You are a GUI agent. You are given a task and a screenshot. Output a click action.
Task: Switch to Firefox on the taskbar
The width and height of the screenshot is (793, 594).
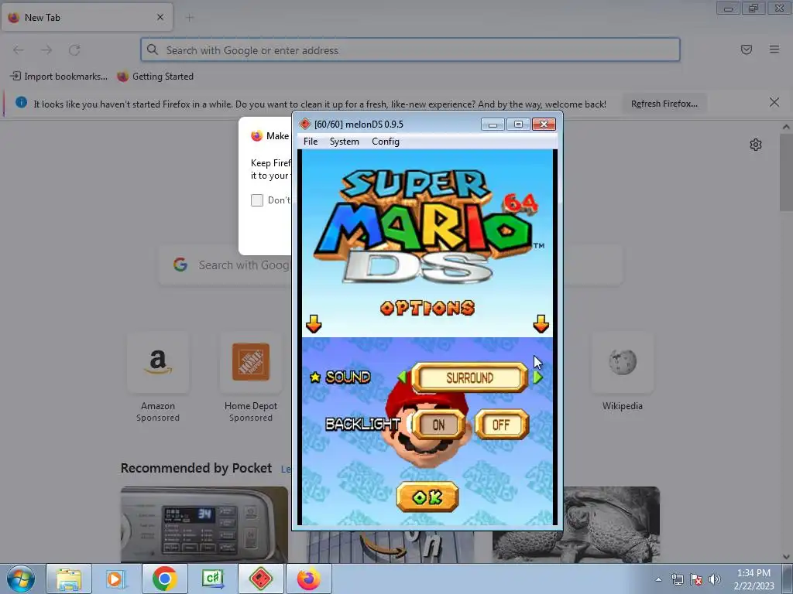[x=308, y=579]
